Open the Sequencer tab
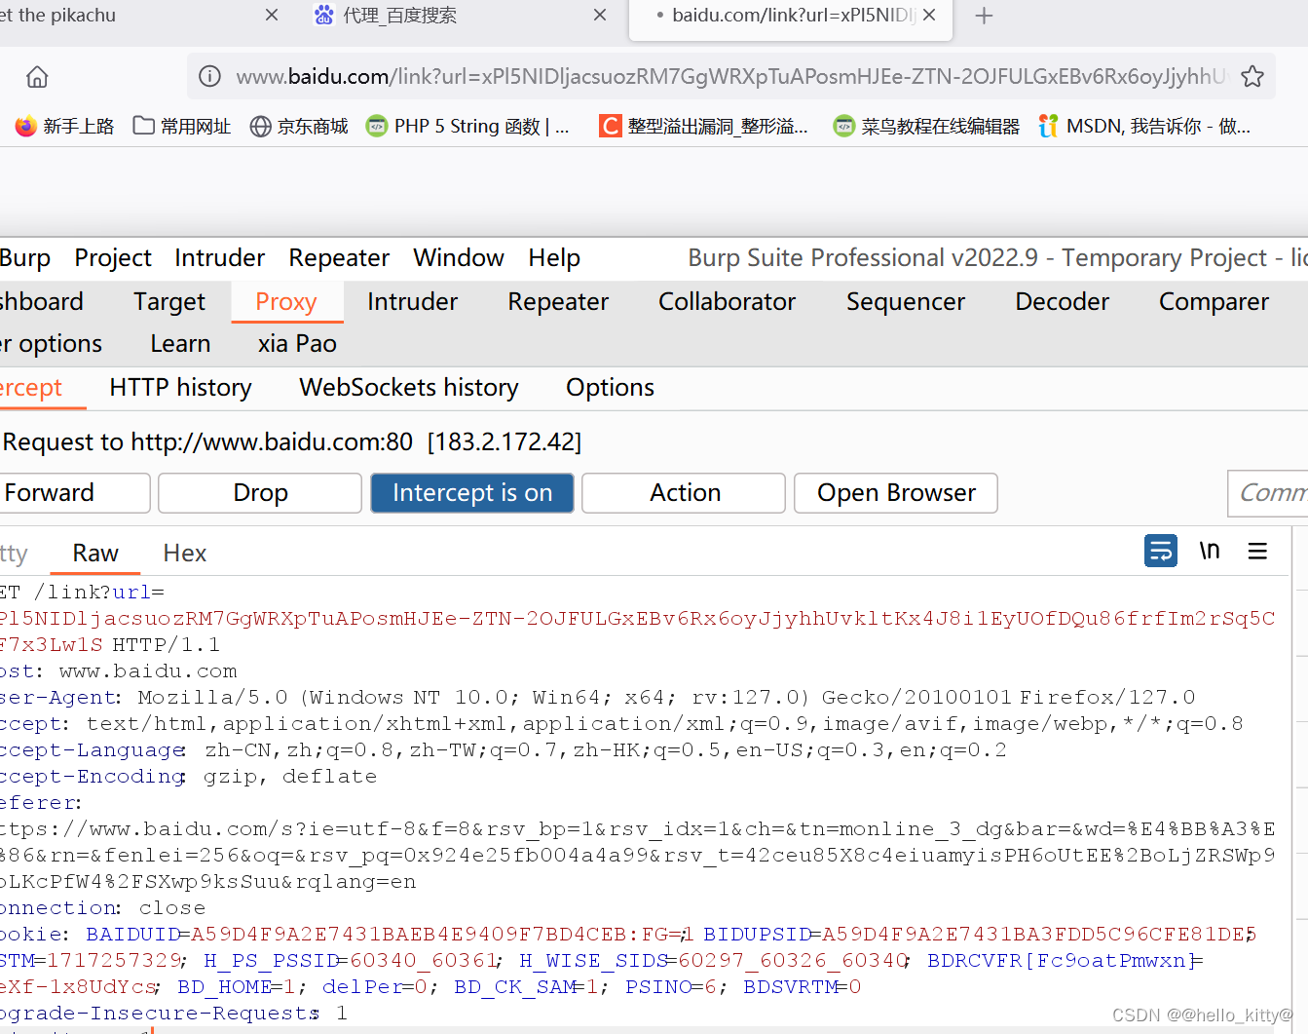The height and width of the screenshot is (1034, 1308). click(906, 301)
